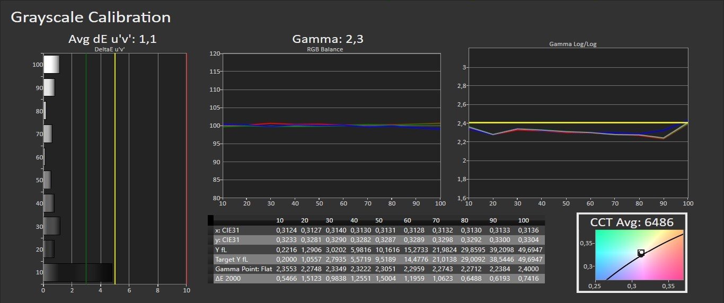724x303 pixels.
Task: Click the 30% gray DeltaE bar
Action: click(51, 226)
